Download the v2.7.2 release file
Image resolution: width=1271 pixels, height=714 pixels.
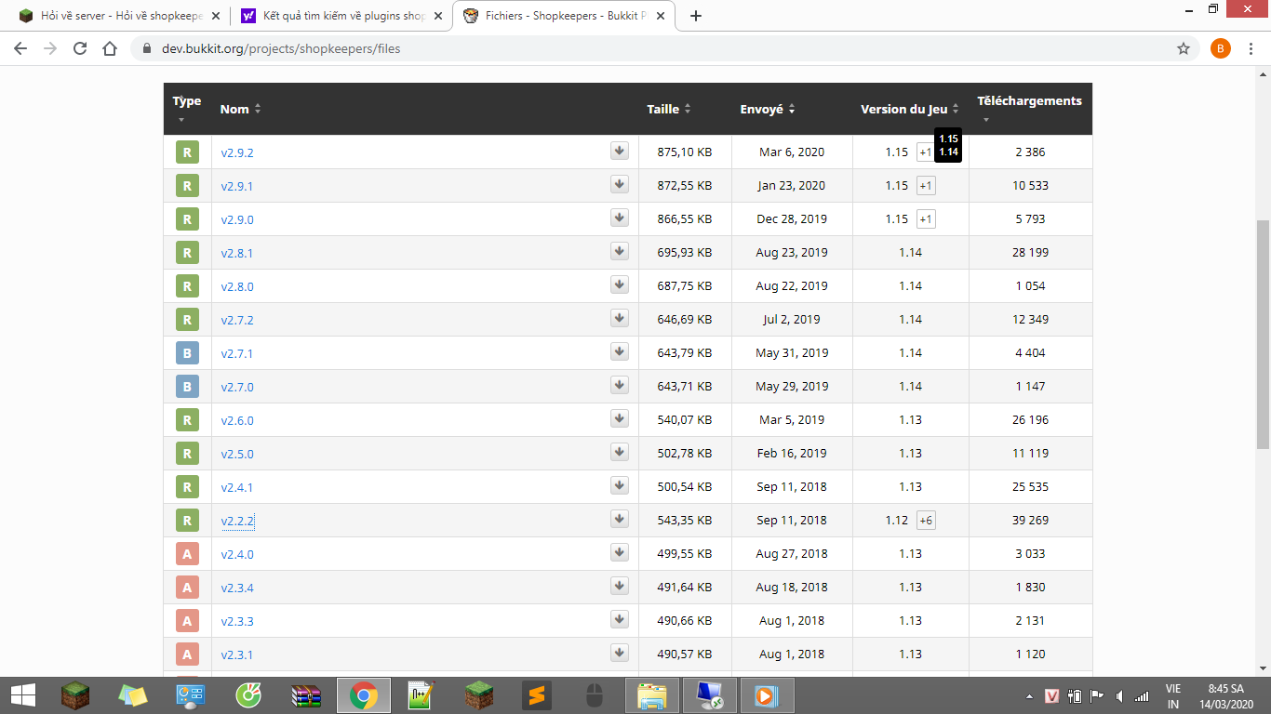pos(620,319)
